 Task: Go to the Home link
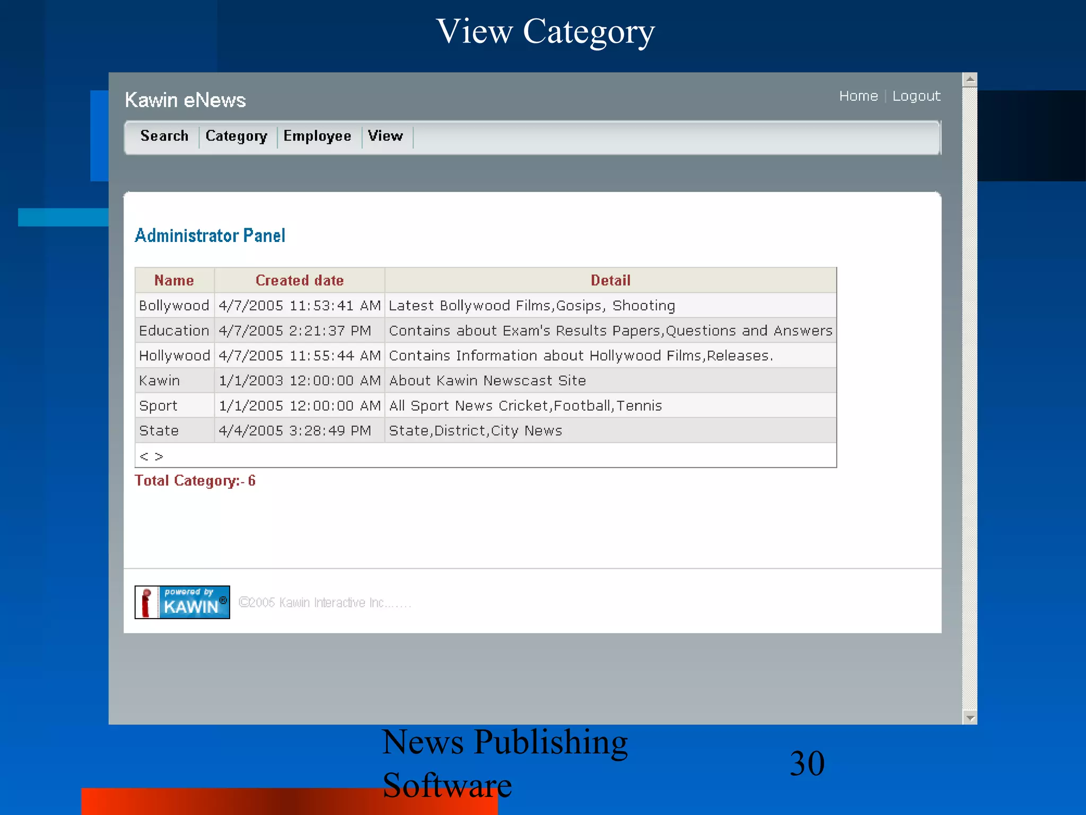tap(859, 96)
